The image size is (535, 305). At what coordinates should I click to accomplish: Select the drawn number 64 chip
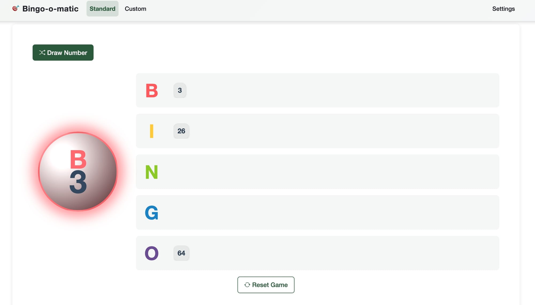coord(181,253)
